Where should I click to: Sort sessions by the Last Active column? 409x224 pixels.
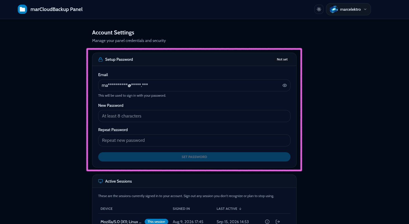coord(229,209)
